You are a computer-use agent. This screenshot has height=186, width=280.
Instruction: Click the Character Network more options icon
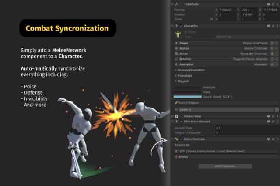(x=276, y=122)
